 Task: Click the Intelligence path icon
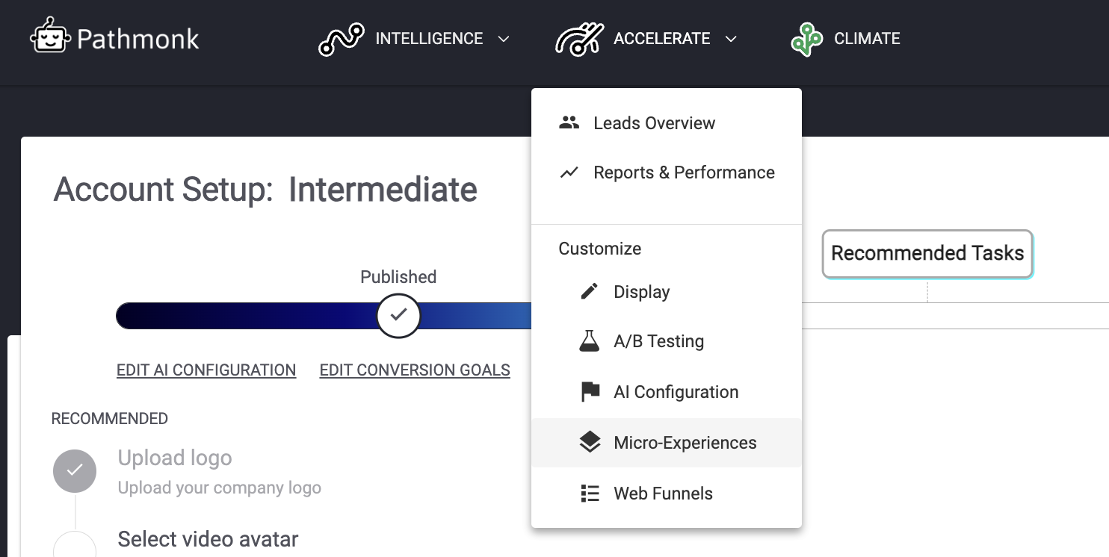point(341,39)
